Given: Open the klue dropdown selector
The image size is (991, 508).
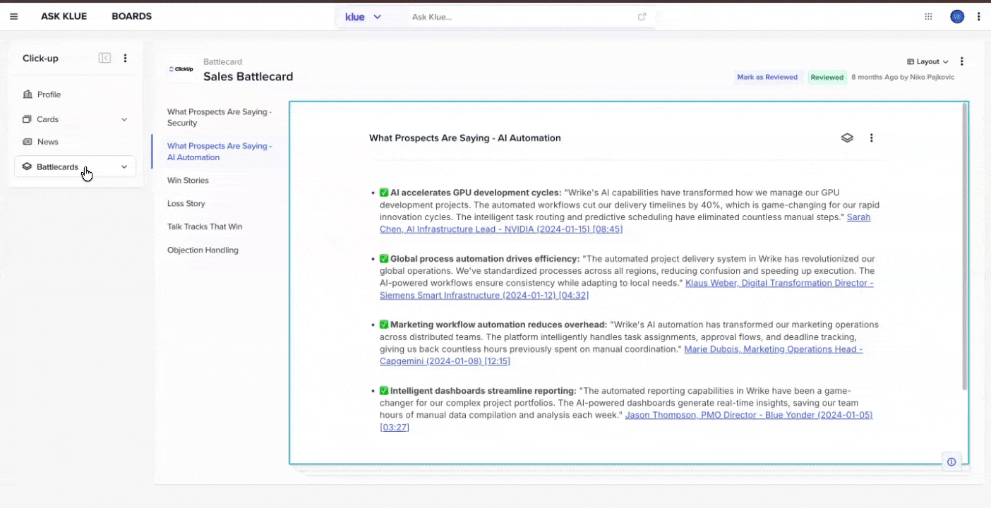Looking at the screenshot, I should pos(363,17).
